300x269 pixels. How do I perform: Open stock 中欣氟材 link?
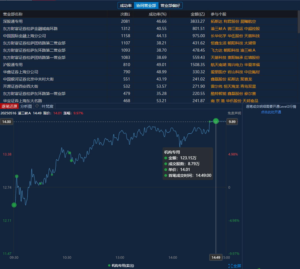[x=252, y=72]
